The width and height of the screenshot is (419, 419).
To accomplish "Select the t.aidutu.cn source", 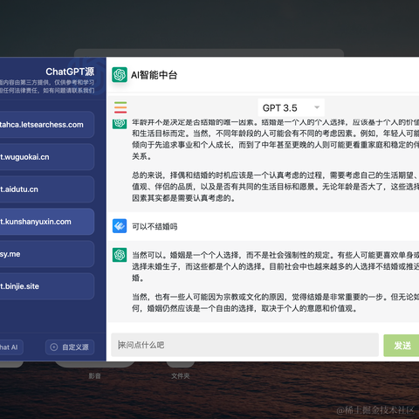I will coord(47,189).
